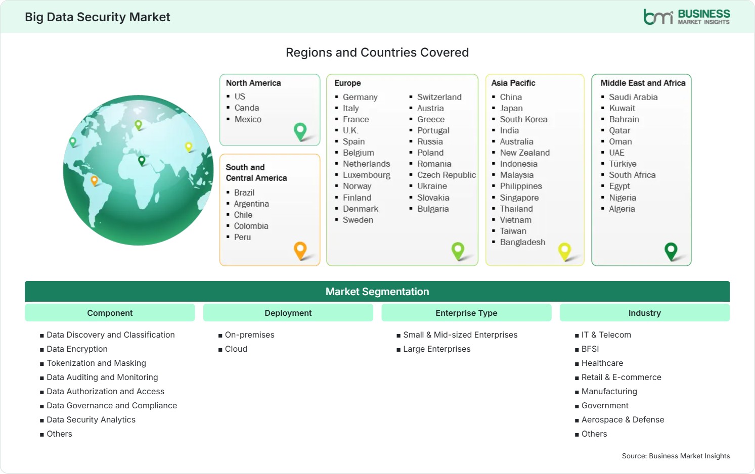
Task: Click 'Data Security Analytics' under Component
Action: point(91,419)
